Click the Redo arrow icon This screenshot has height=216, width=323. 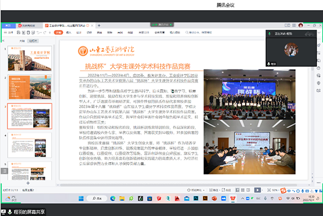pyautogui.click(x=44, y=33)
